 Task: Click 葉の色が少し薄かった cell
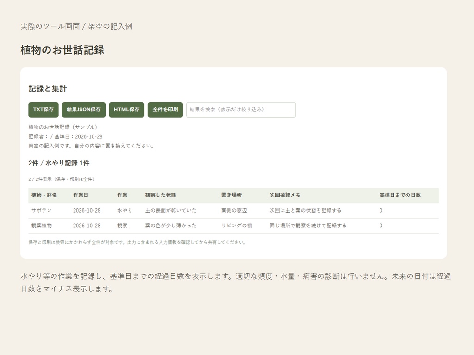point(171,226)
